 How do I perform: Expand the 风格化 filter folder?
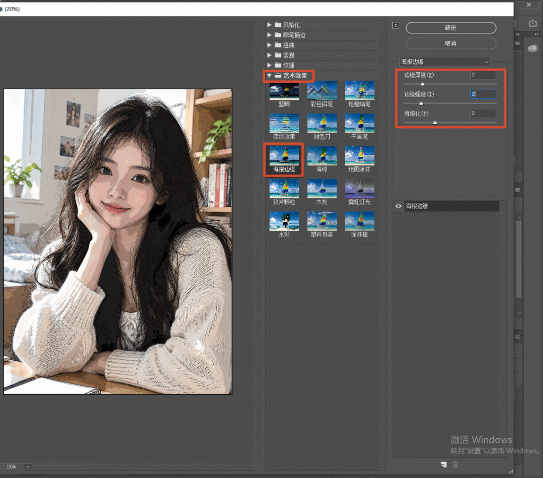coord(269,25)
